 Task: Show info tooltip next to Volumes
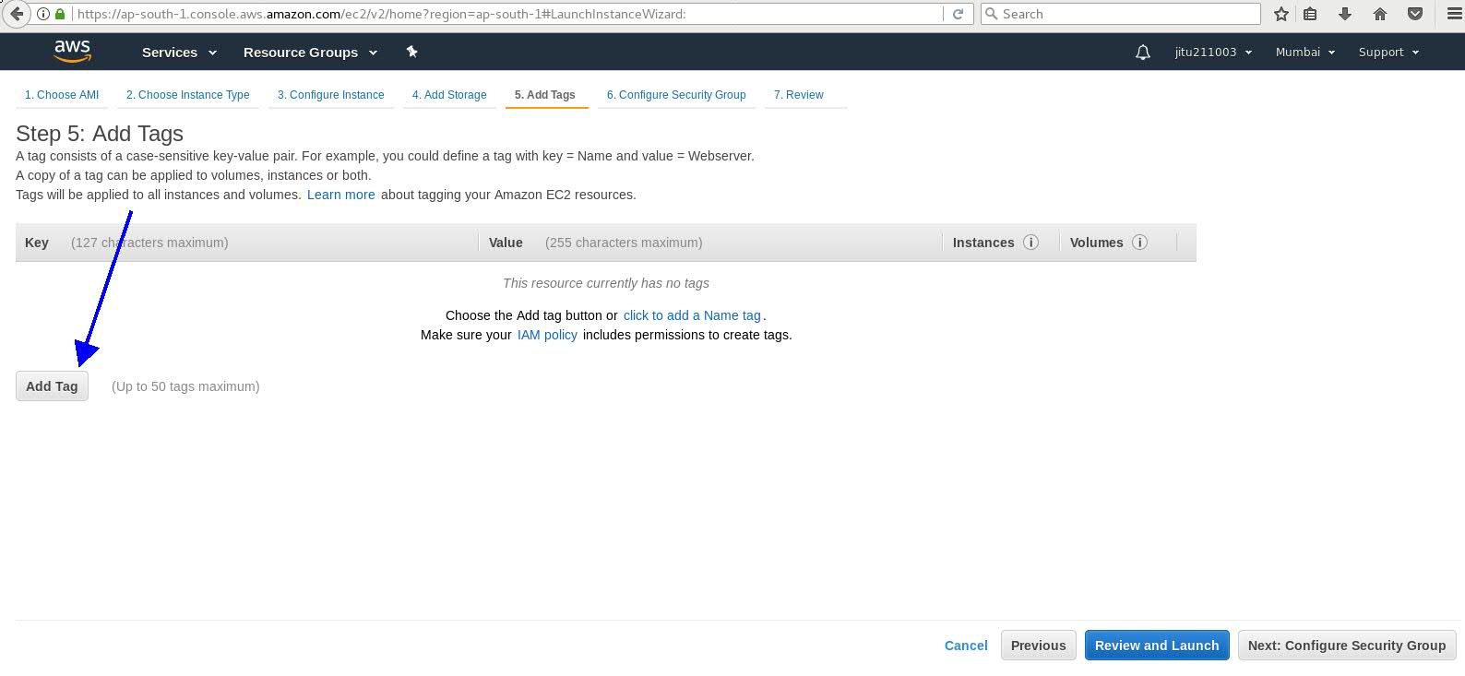coord(1140,243)
